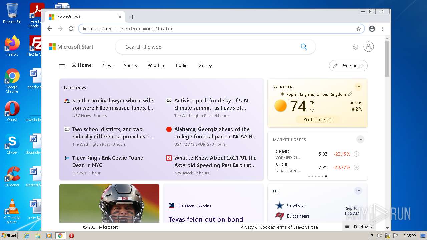This screenshot has height=240, width=427.
Task: Open the Feedback button
Action: tap(359, 227)
